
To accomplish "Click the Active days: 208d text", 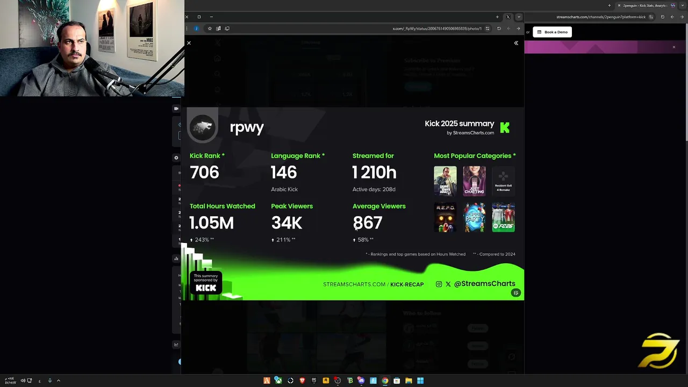I will (374, 189).
